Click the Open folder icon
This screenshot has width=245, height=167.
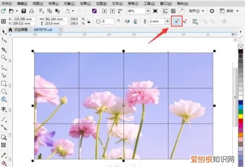[x=11, y=11]
